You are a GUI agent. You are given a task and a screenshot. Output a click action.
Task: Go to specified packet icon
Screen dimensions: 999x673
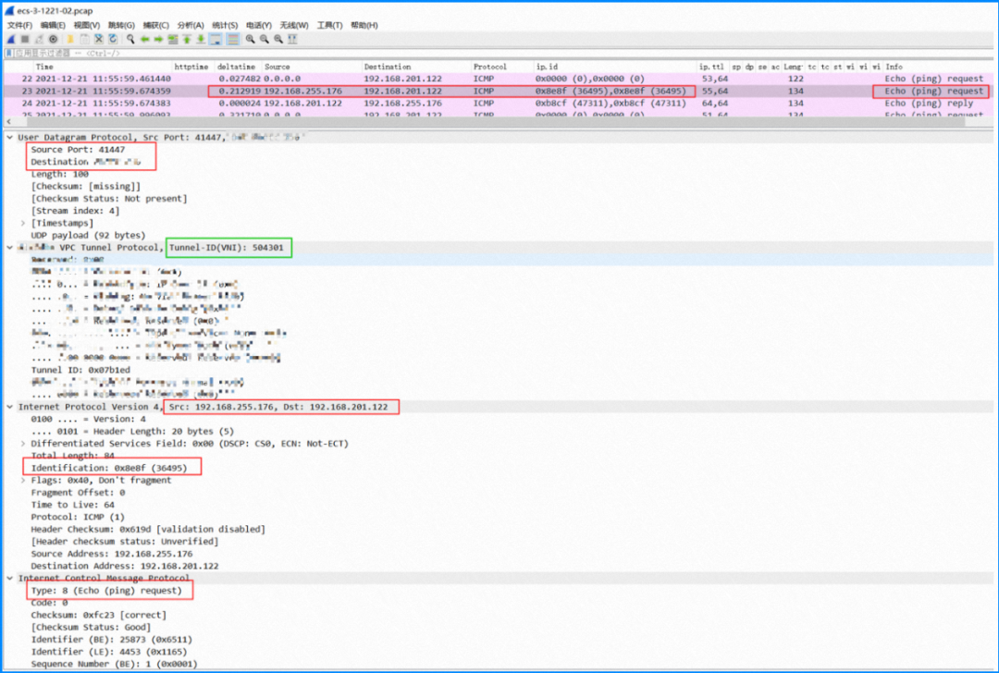click(173, 40)
